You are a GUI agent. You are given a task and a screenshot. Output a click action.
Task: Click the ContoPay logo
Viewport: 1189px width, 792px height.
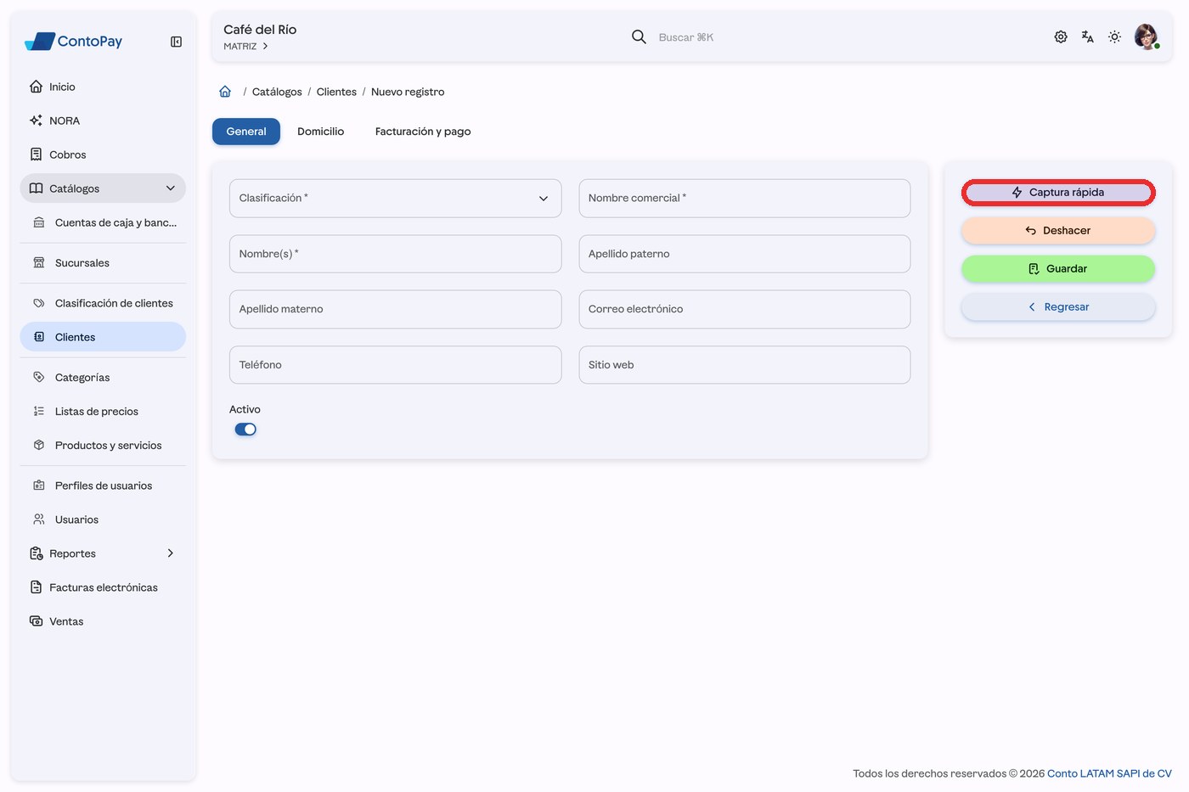point(74,41)
